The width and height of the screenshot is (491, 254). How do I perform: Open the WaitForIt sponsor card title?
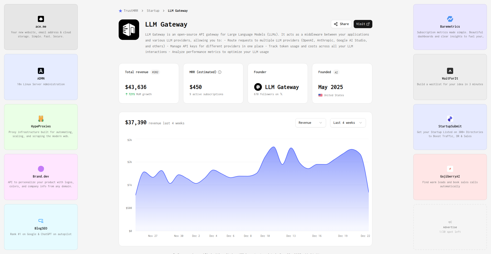click(450, 79)
